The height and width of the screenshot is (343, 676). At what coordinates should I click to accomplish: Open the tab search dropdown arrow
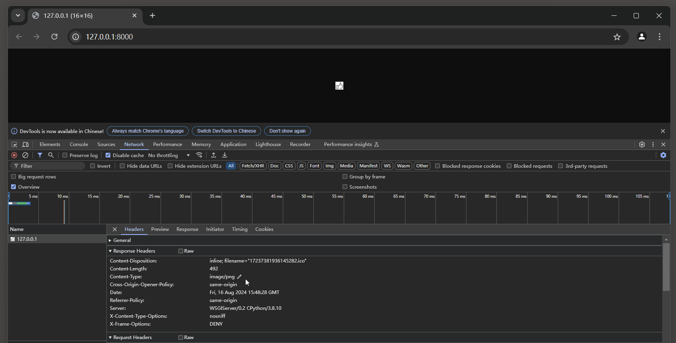pos(18,15)
